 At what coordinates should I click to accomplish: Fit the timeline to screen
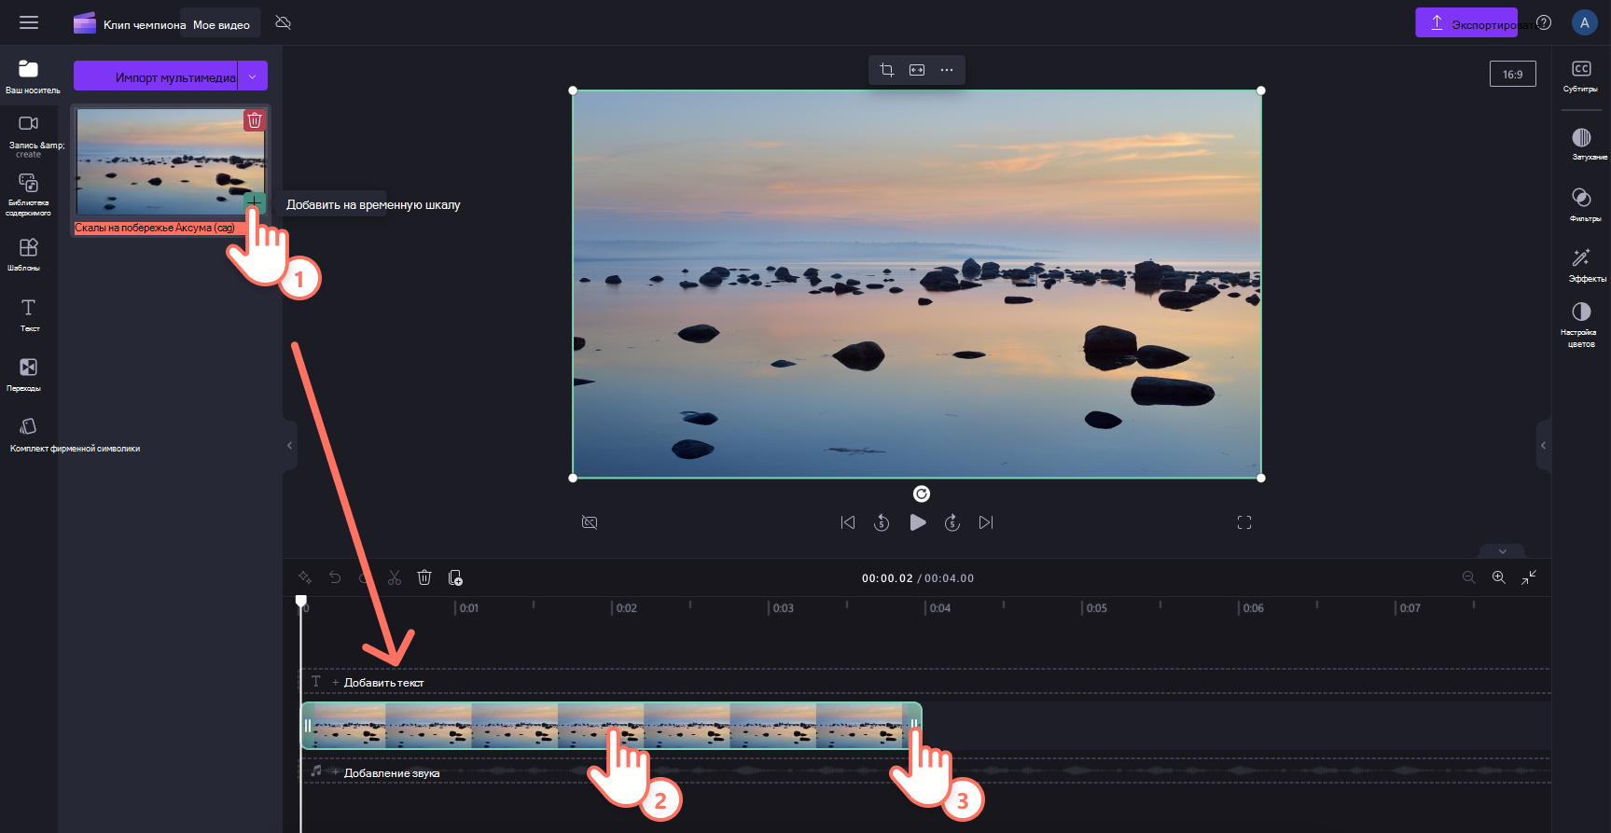tap(1529, 577)
